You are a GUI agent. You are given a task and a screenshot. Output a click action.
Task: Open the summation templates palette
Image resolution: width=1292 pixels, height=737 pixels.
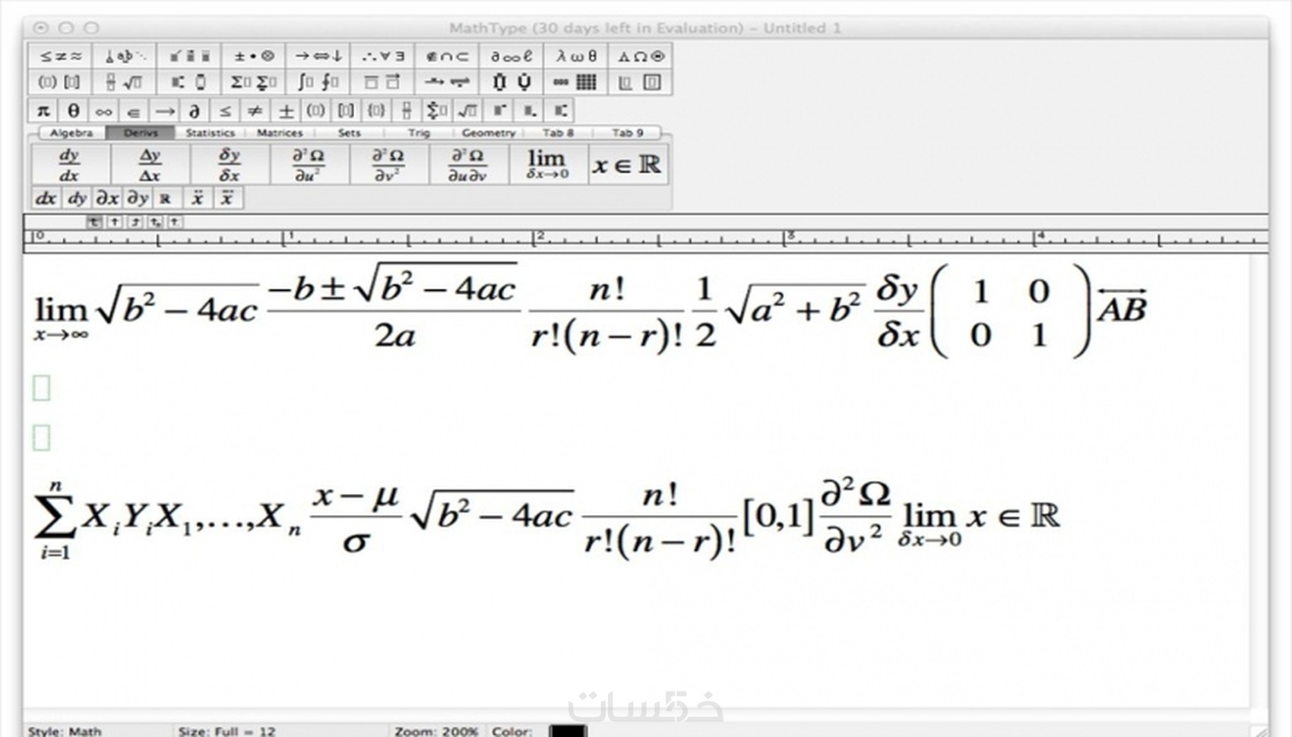click(x=254, y=82)
